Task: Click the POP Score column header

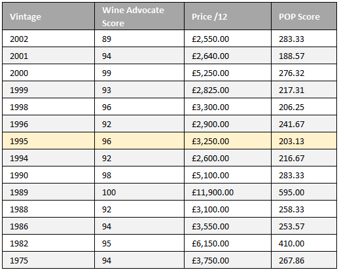Action: (x=304, y=16)
